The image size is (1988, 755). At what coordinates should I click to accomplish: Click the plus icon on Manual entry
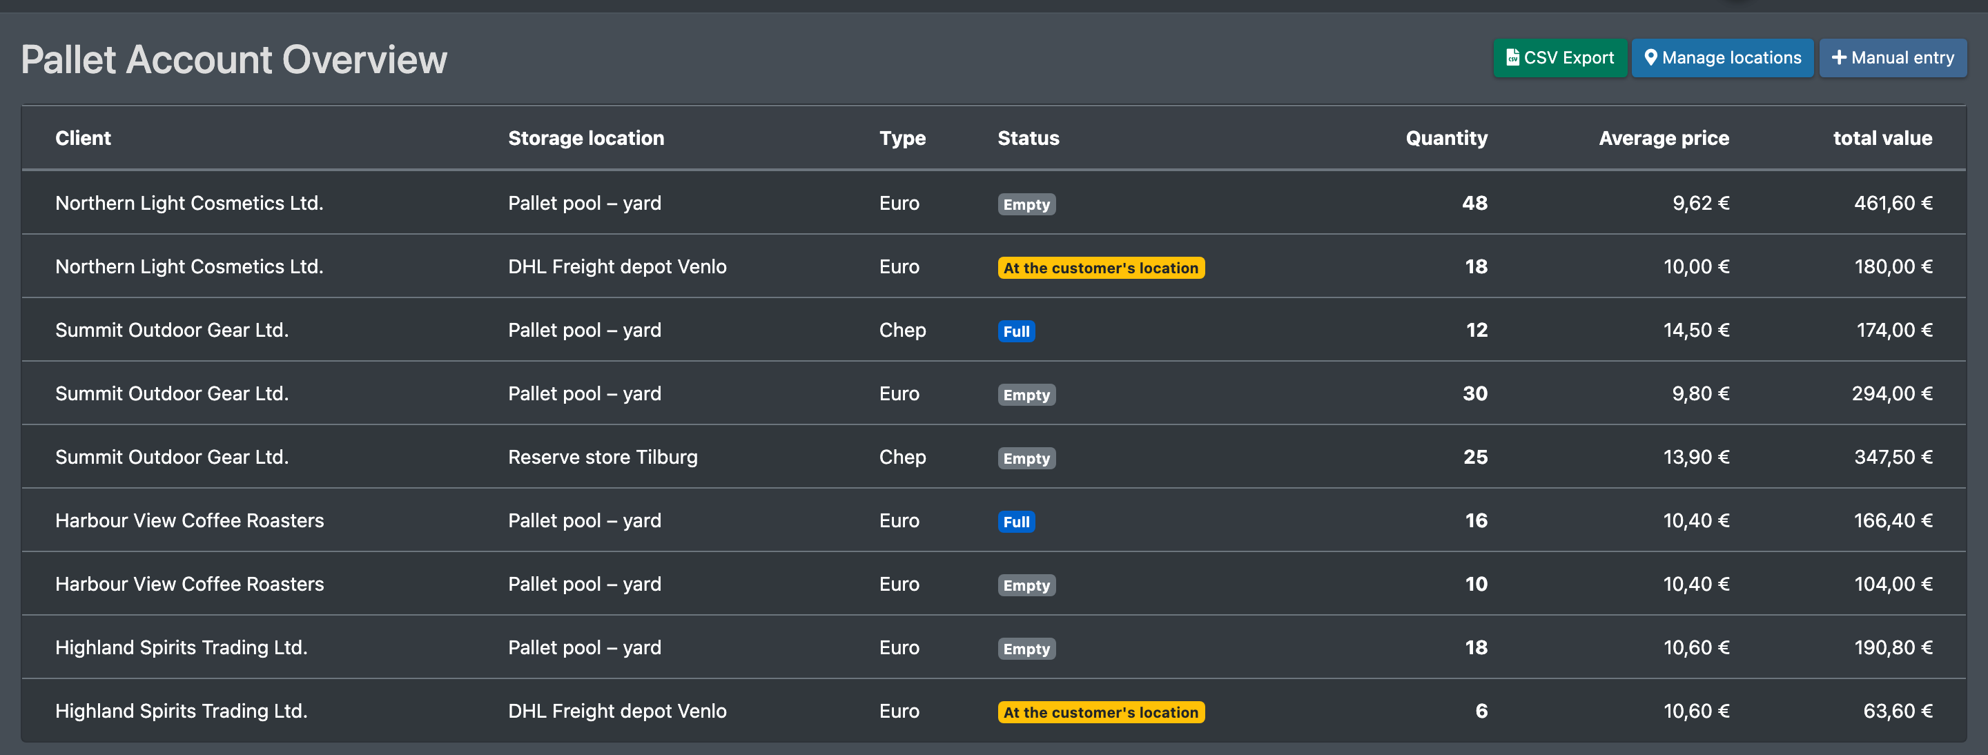coord(1839,58)
